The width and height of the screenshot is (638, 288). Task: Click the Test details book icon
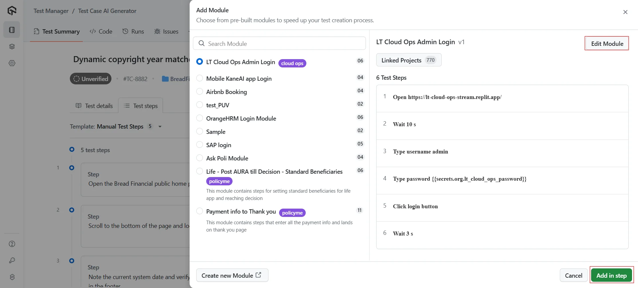pos(79,106)
